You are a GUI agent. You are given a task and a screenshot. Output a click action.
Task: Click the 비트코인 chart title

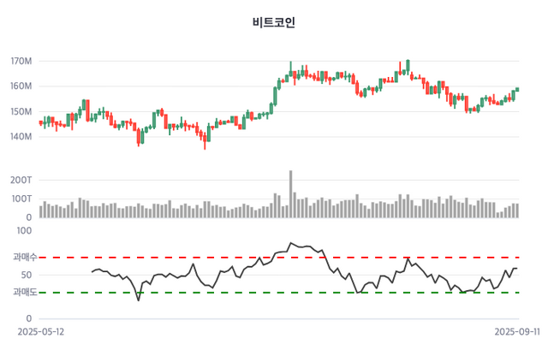tap(273, 22)
